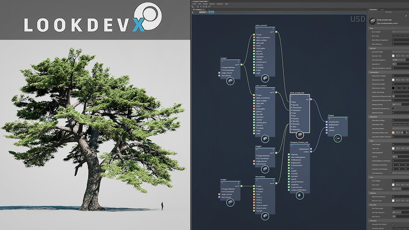409x230 pixels.
Task: Click image2 node preview icon
Action: 230,81
